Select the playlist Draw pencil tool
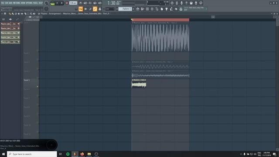 (10, 14)
